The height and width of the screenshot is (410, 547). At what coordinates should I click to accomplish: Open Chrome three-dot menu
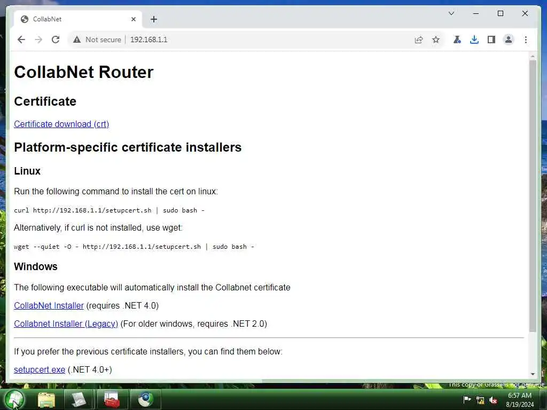[526, 40]
